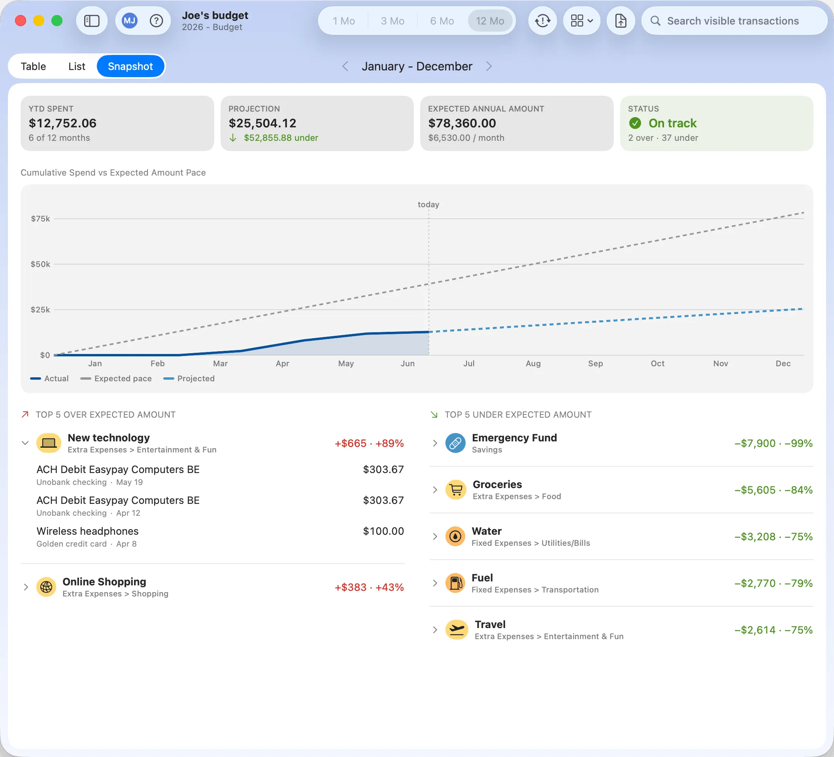Click the New technology laptop icon
The height and width of the screenshot is (757, 834).
point(48,443)
